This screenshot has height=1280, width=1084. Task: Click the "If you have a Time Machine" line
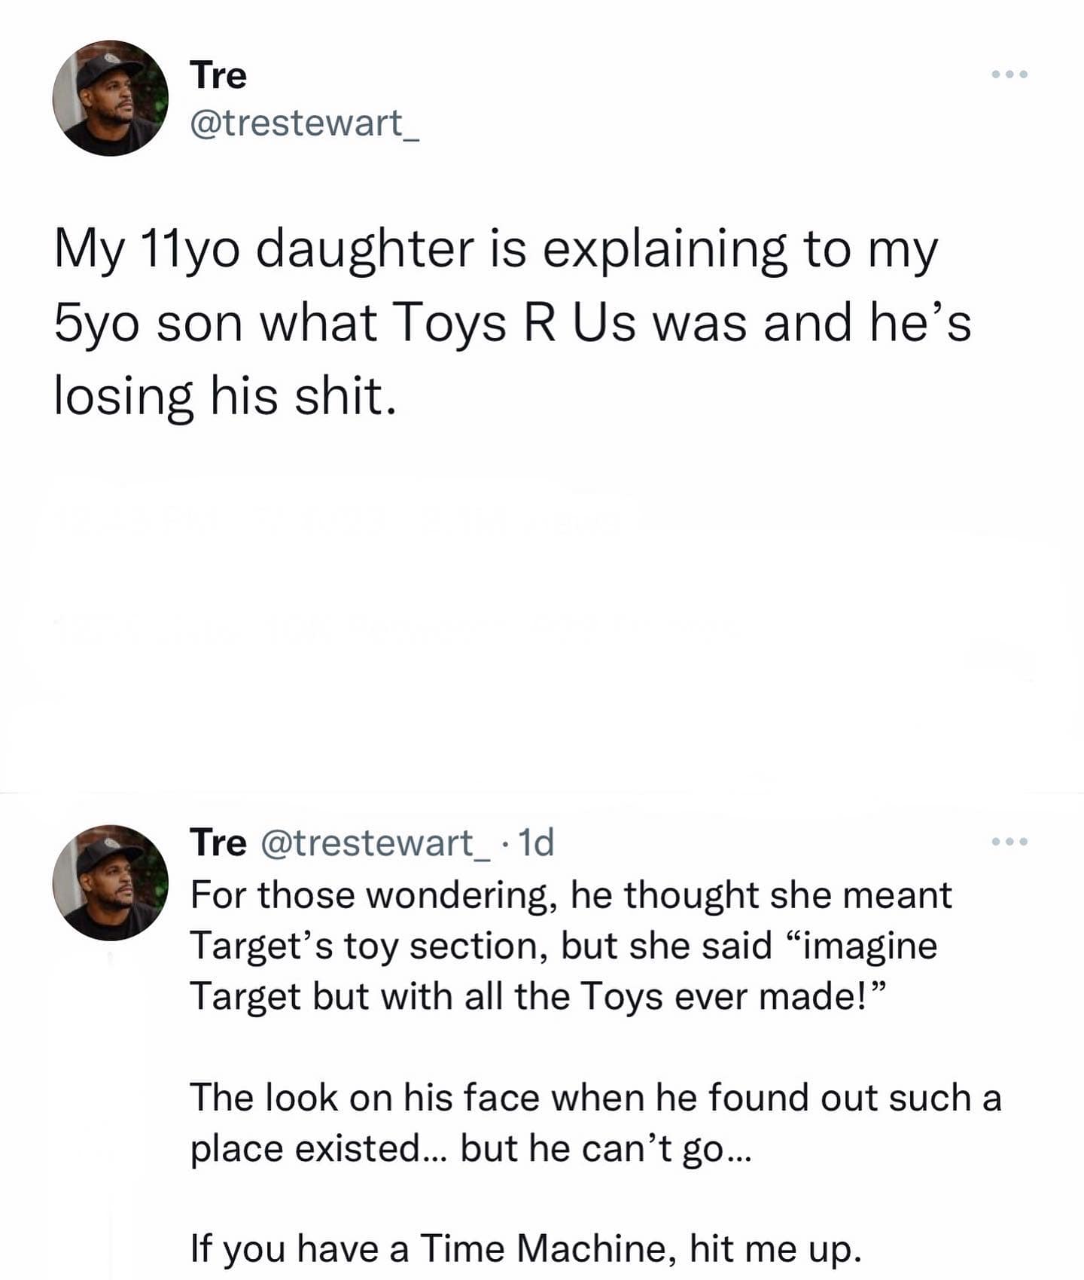525,1248
